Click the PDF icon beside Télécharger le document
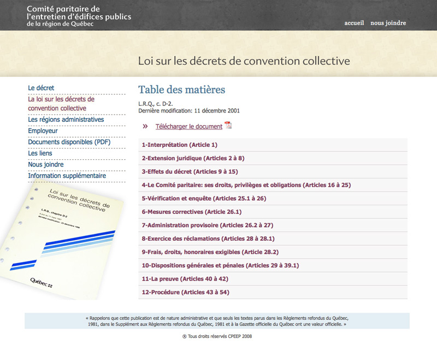 [x=228, y=126]
